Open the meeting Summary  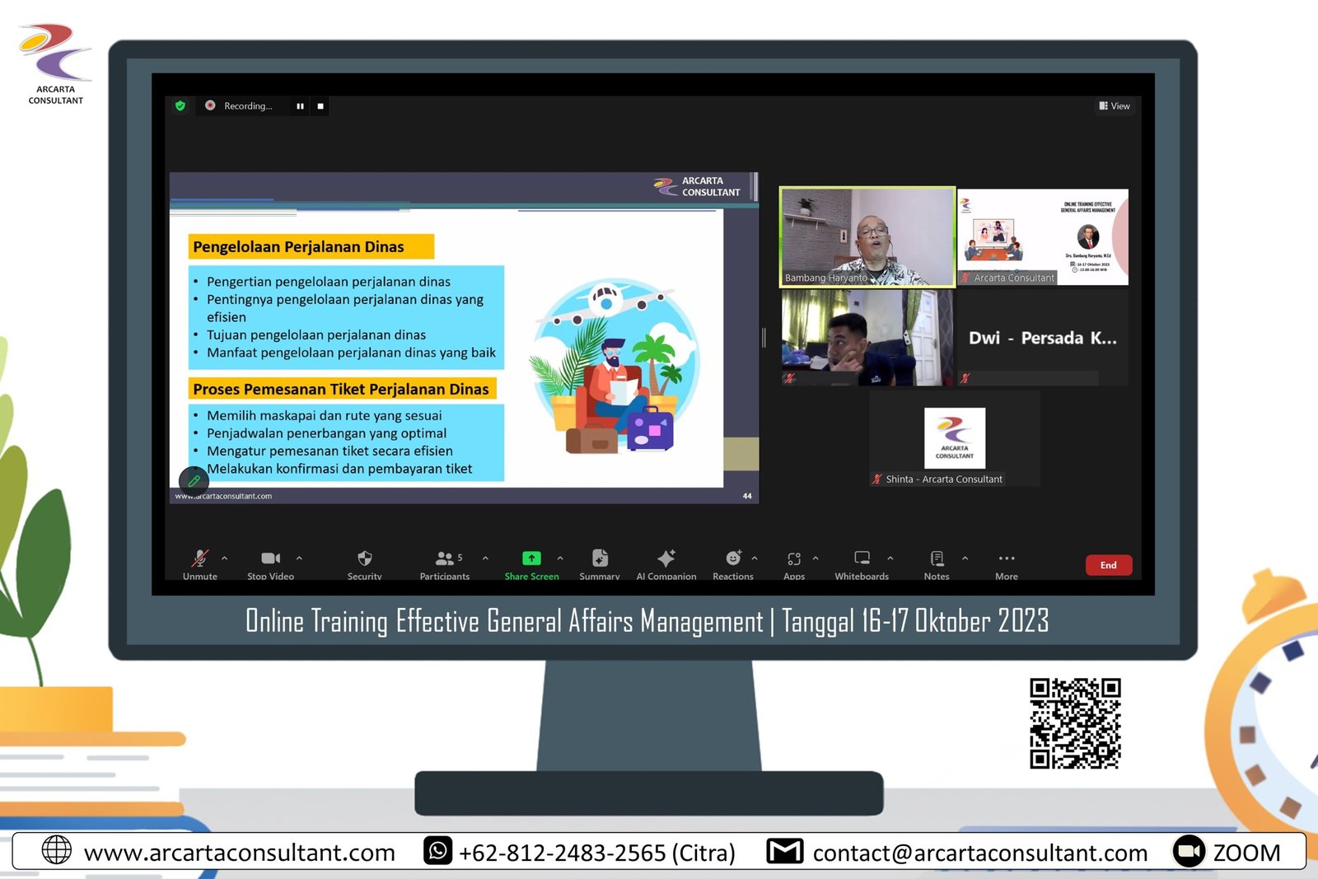600,560
